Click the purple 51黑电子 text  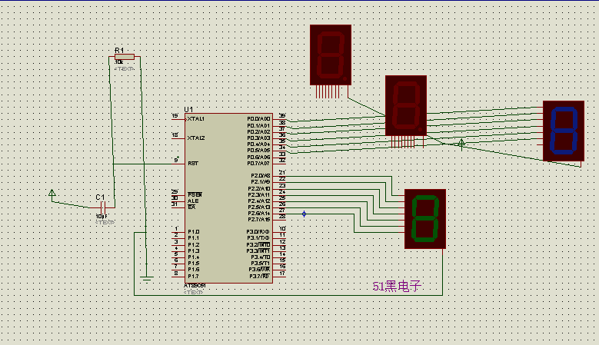(x=397, y=287)
